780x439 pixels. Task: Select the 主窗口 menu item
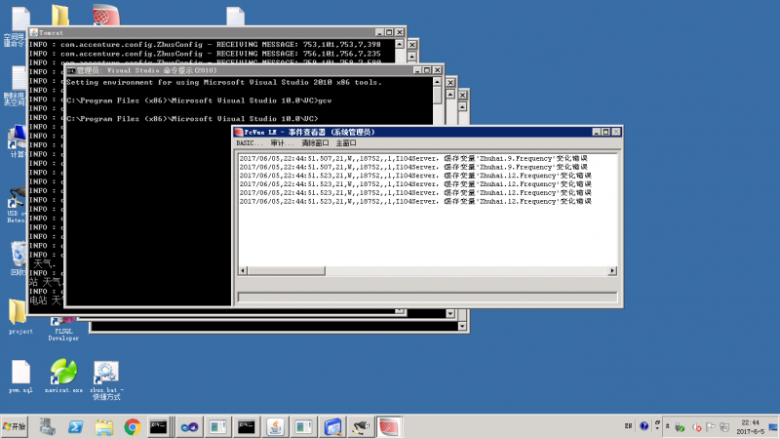(x=346, y=143)
